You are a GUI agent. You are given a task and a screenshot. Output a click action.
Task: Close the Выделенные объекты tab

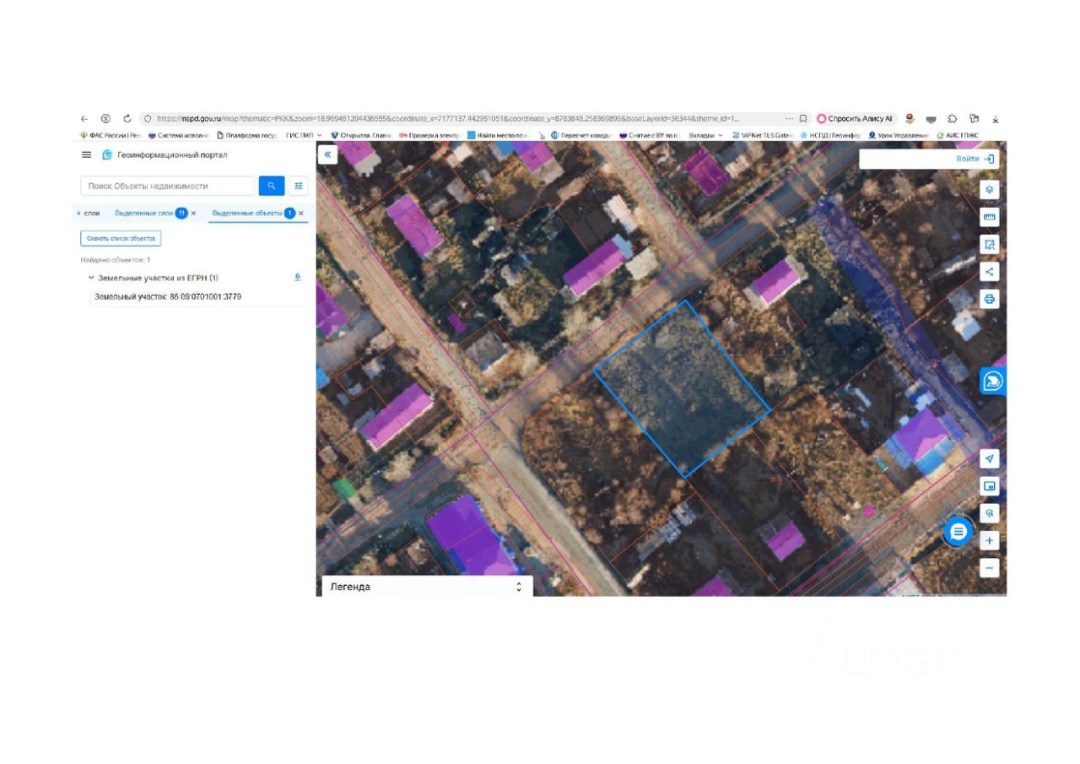(x=301, y=214)
